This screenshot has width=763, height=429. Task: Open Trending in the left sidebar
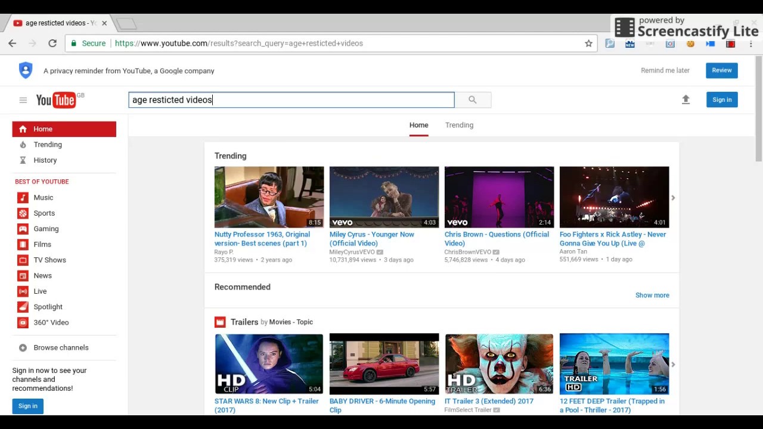pyautogui.click(x=48, y=145)
